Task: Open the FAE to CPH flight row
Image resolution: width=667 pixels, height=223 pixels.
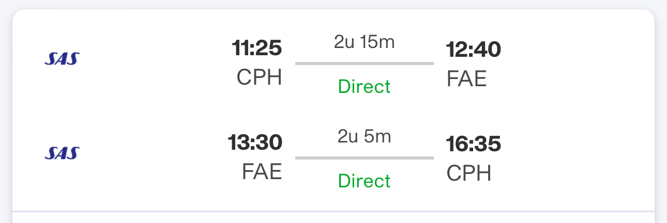Action: click(333, 158)
